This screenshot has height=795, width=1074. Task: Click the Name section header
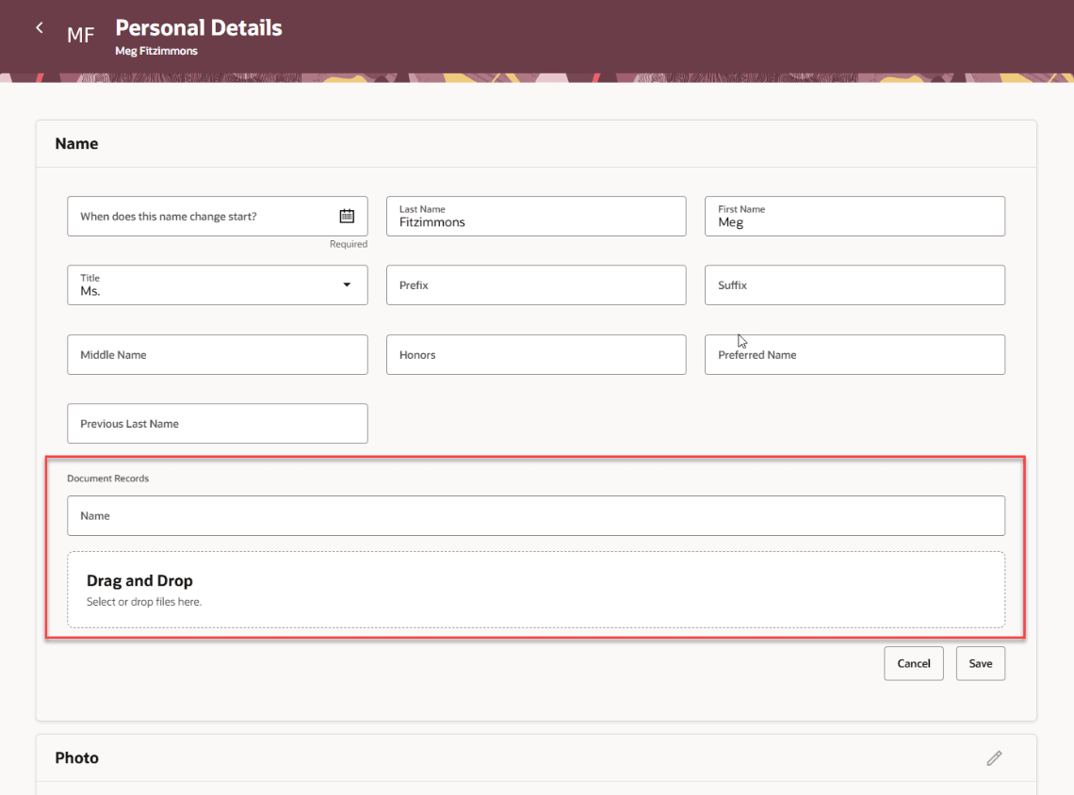[x=76, y=143]
